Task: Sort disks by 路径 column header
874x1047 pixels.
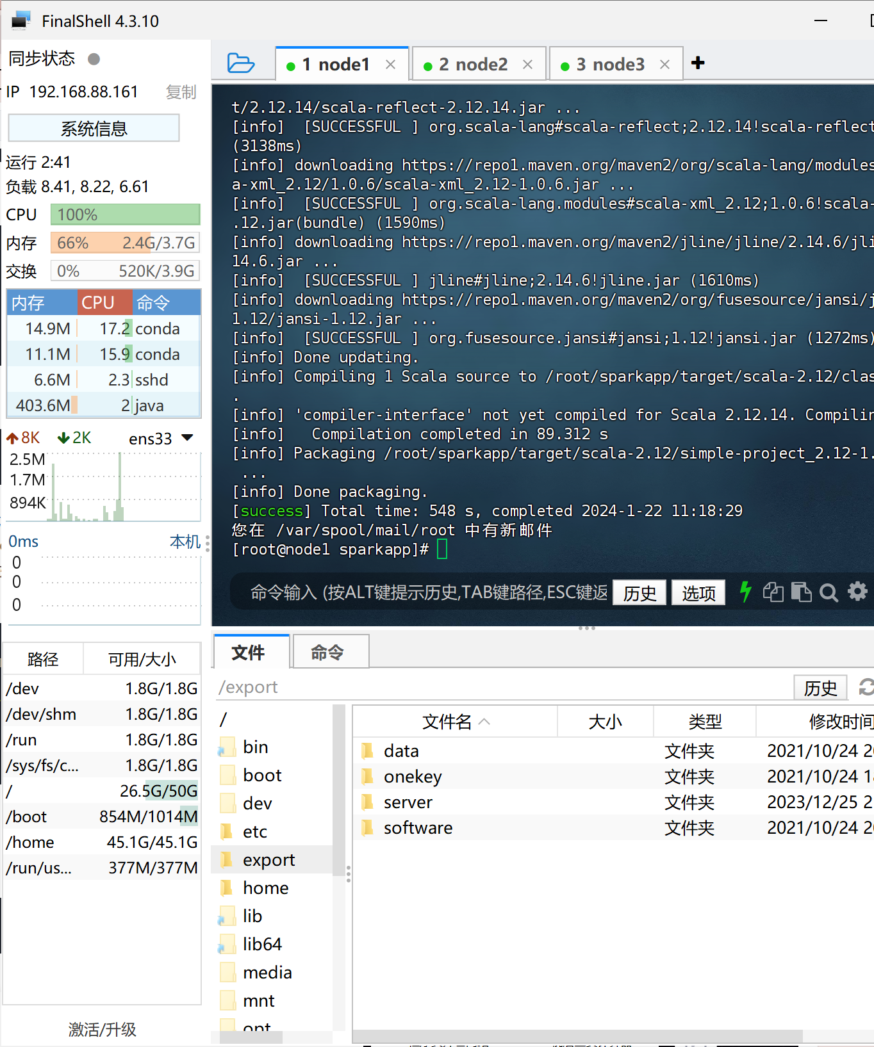Action: [x=43, y=659]
